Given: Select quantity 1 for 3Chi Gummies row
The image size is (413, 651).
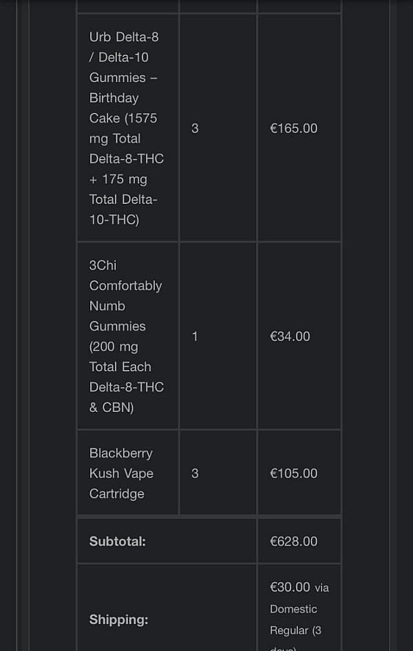Looking at the screenshot, I should [195, 336].
